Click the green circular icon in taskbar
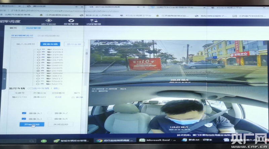The height and width of the screenshot is (149, 269). [43, 140]
